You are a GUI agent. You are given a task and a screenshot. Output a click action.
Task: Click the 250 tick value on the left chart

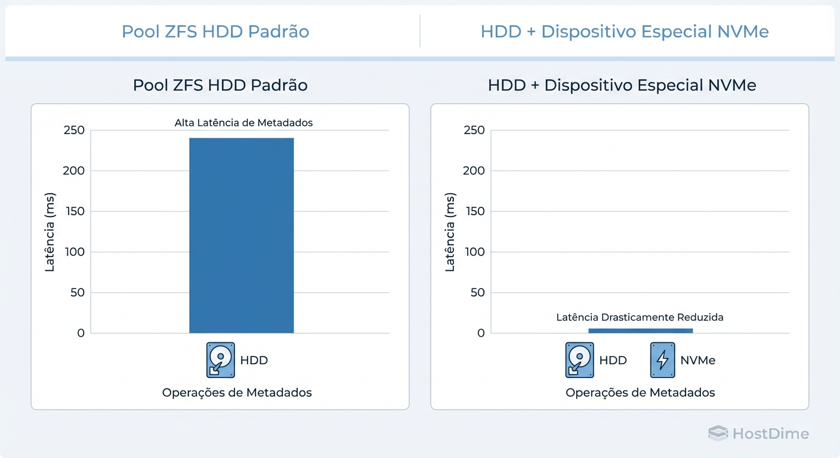click(x=74, y=131)
